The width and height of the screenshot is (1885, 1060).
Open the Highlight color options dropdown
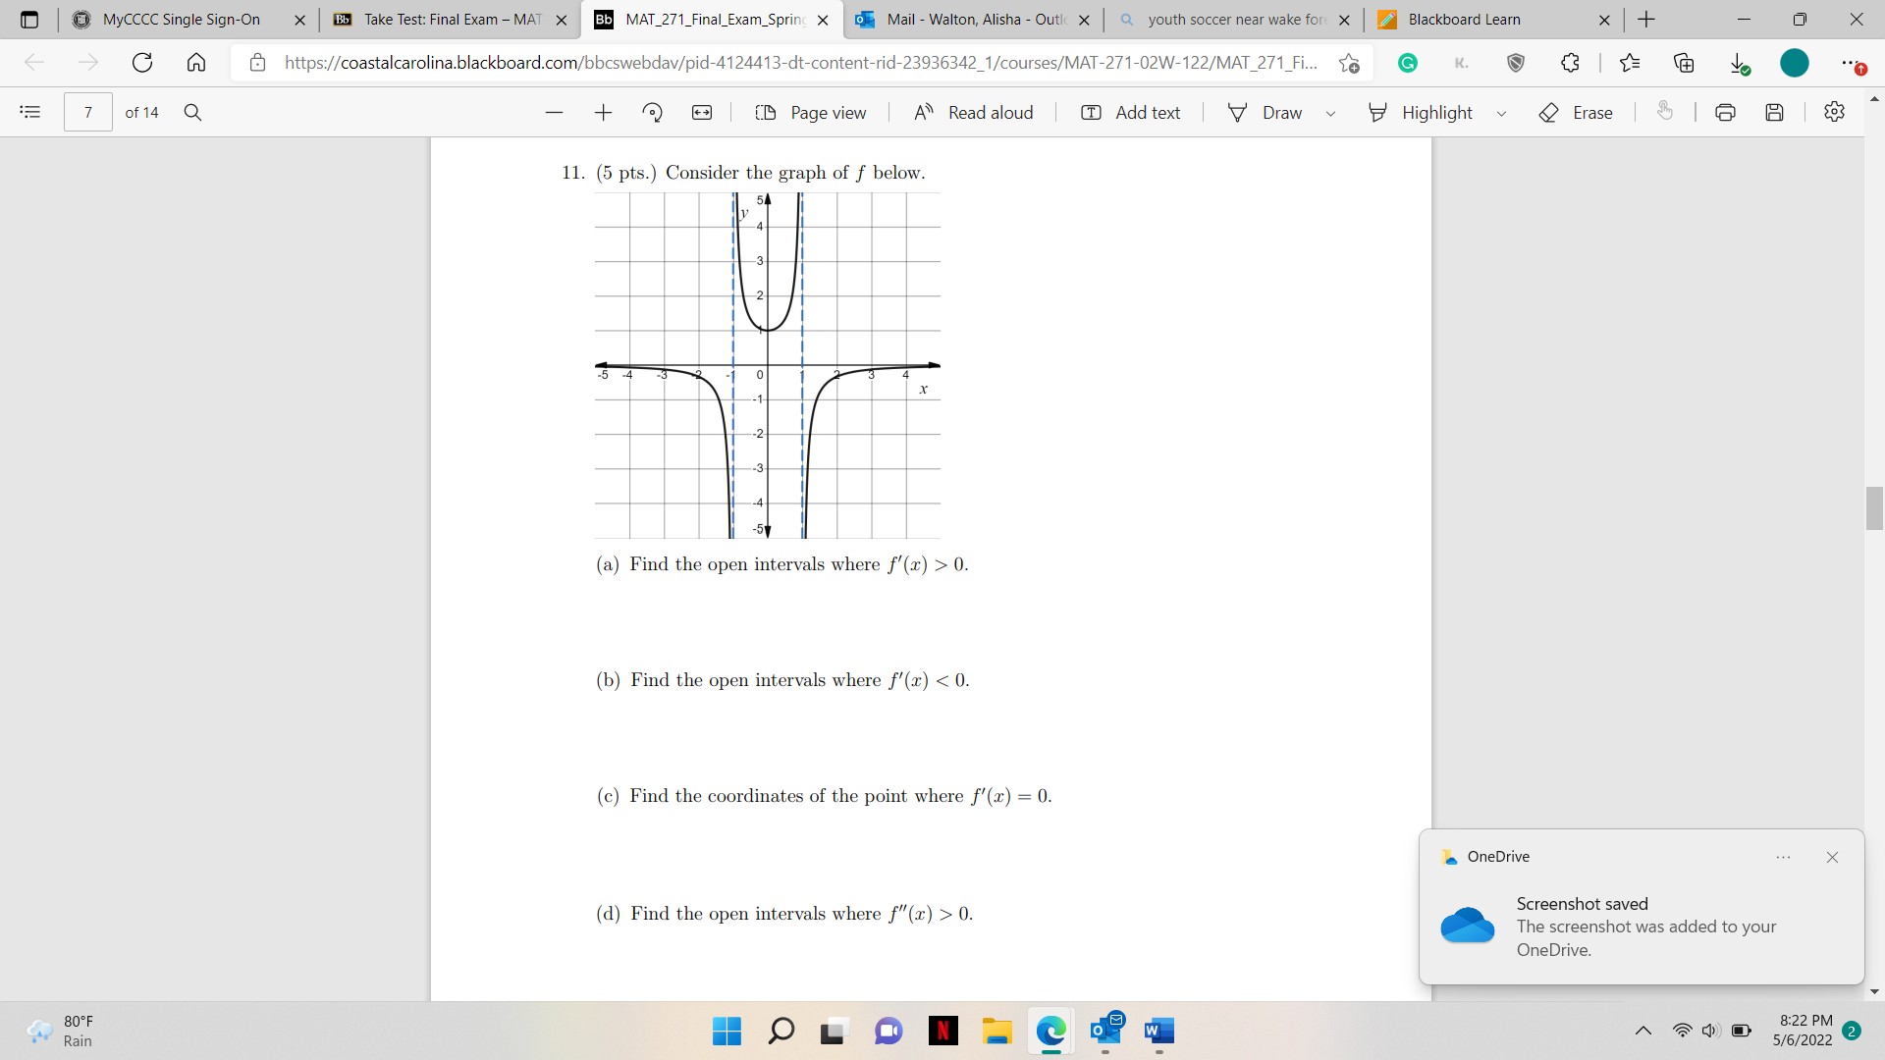pyautogui.click(x=1502, y=114)
